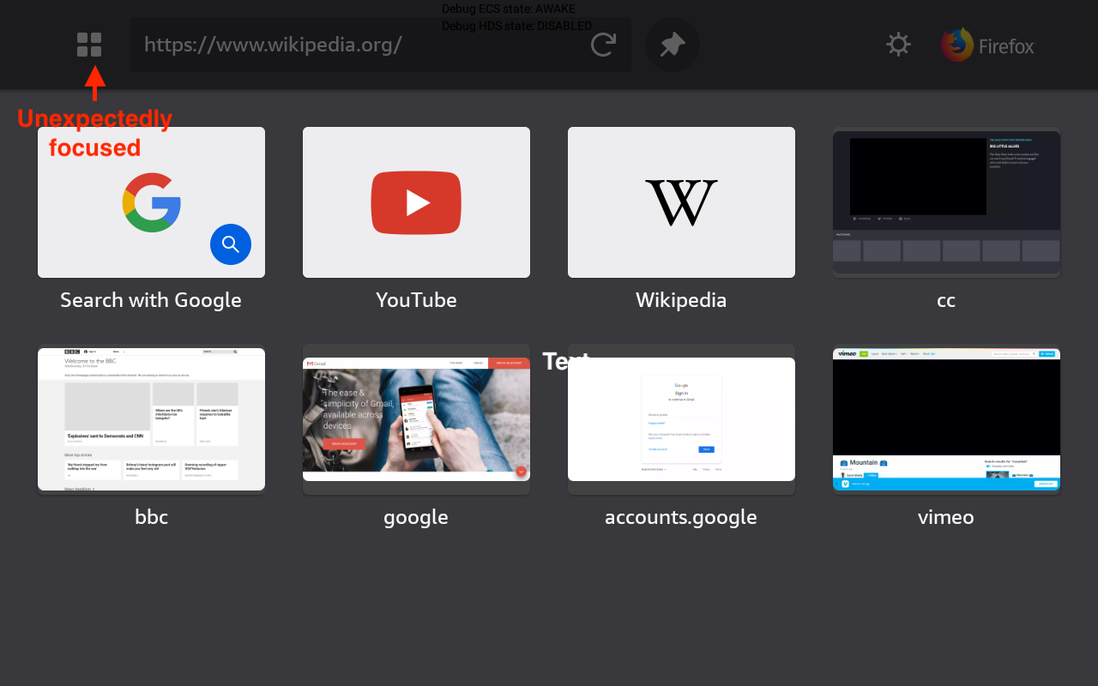Viewport: 1098px width, 686px height.
Task: Launch the vimeo shortcut
Action: coord(946,419)
